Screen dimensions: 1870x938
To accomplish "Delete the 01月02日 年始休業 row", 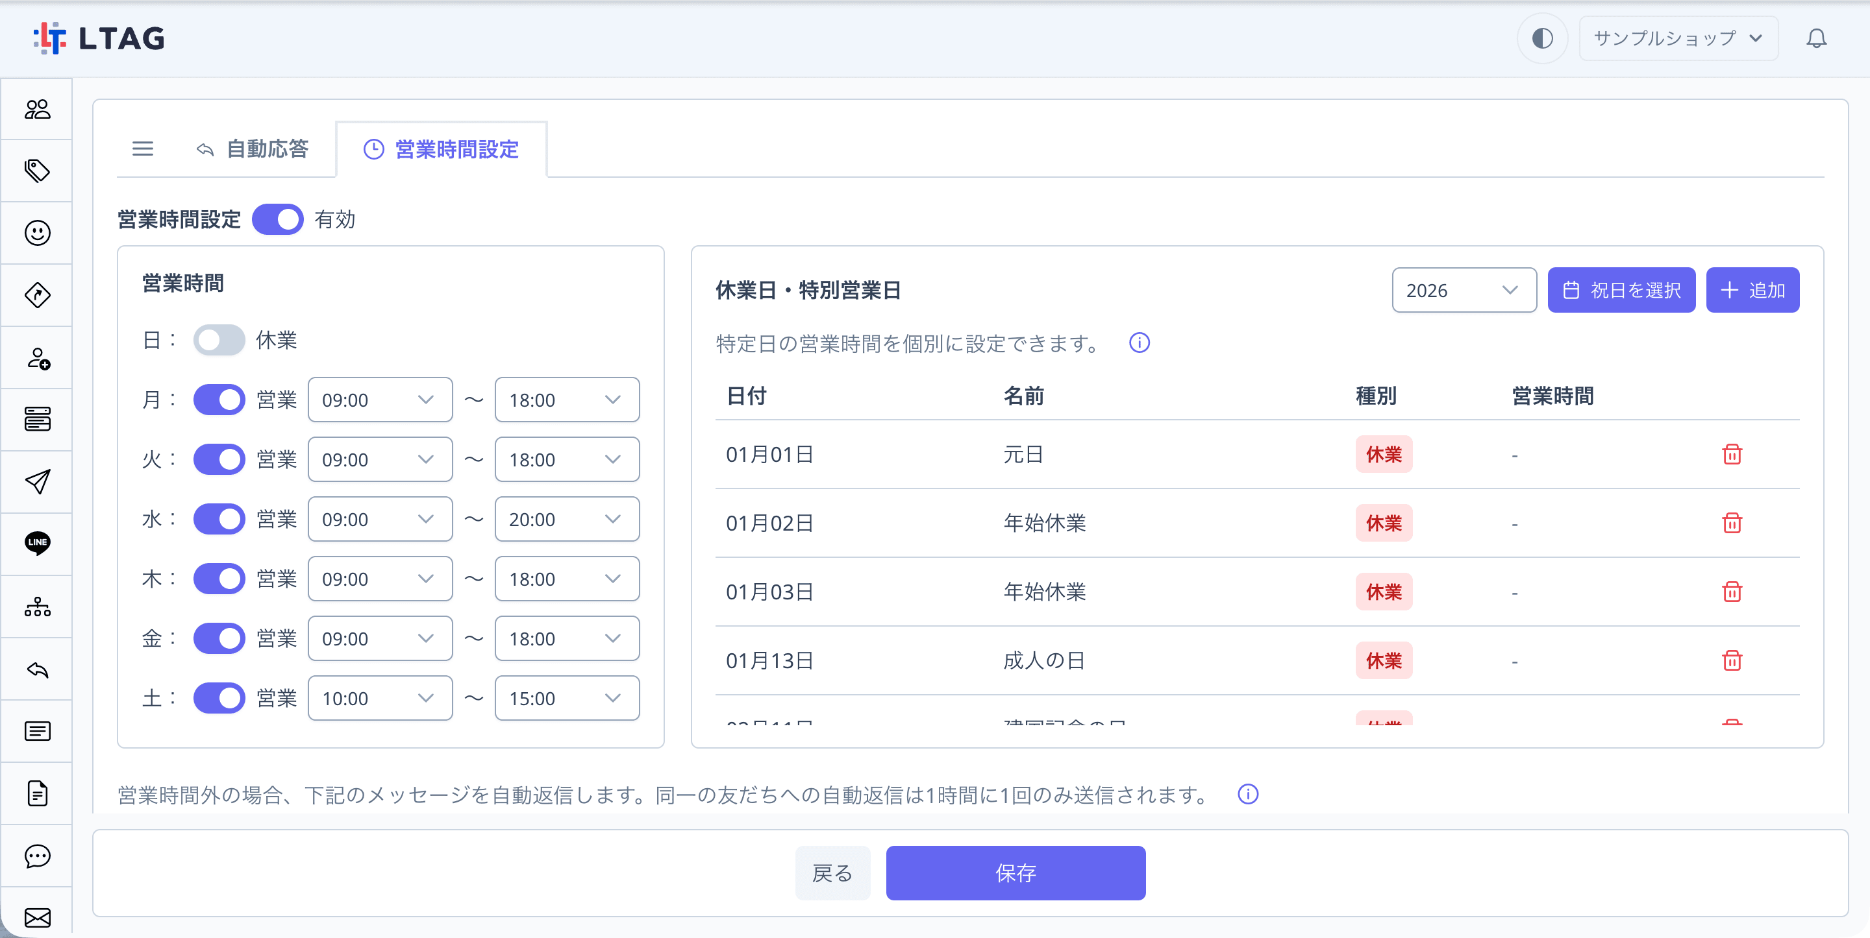I will (x=1731, y=523).
